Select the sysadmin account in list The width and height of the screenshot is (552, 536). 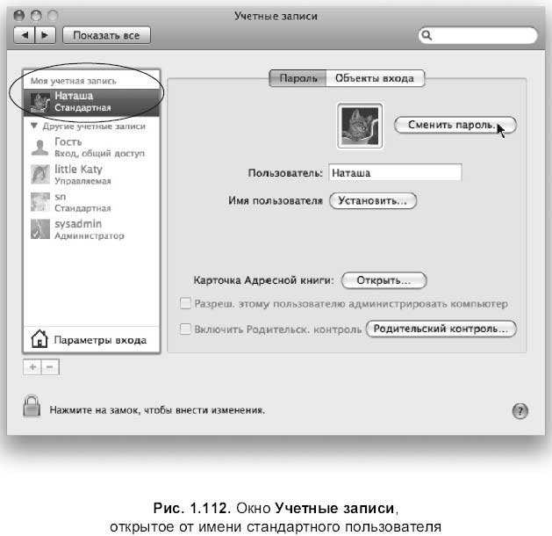[91, 229]
